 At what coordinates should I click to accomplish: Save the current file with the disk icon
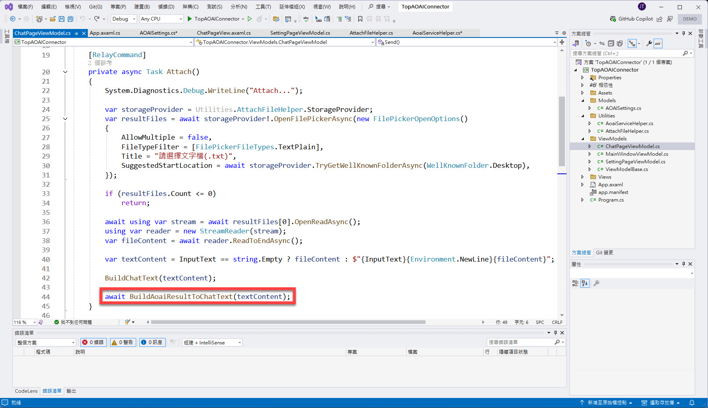62,19
